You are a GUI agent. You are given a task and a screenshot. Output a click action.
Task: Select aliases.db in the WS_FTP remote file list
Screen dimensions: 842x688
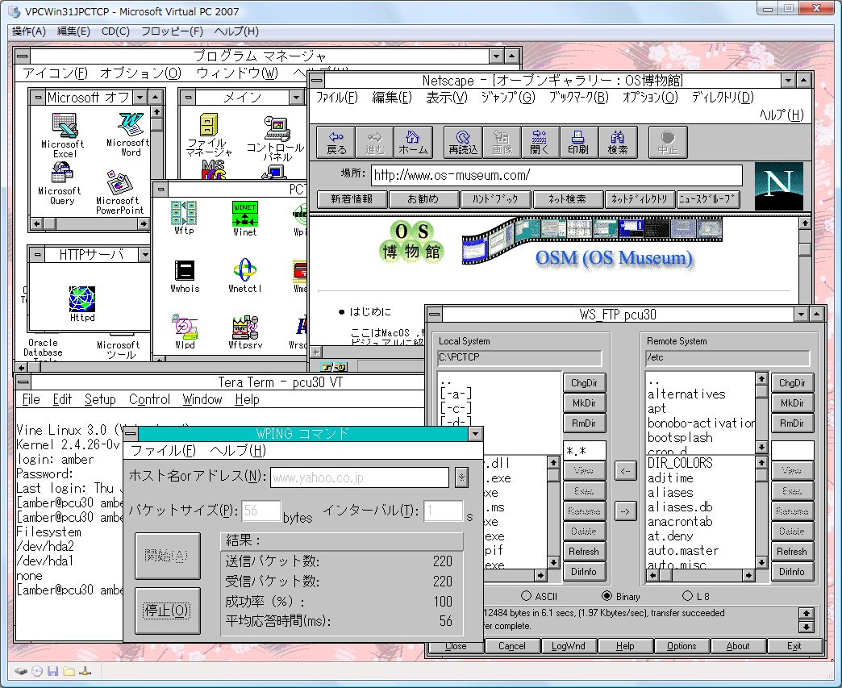tap(680, 507)
